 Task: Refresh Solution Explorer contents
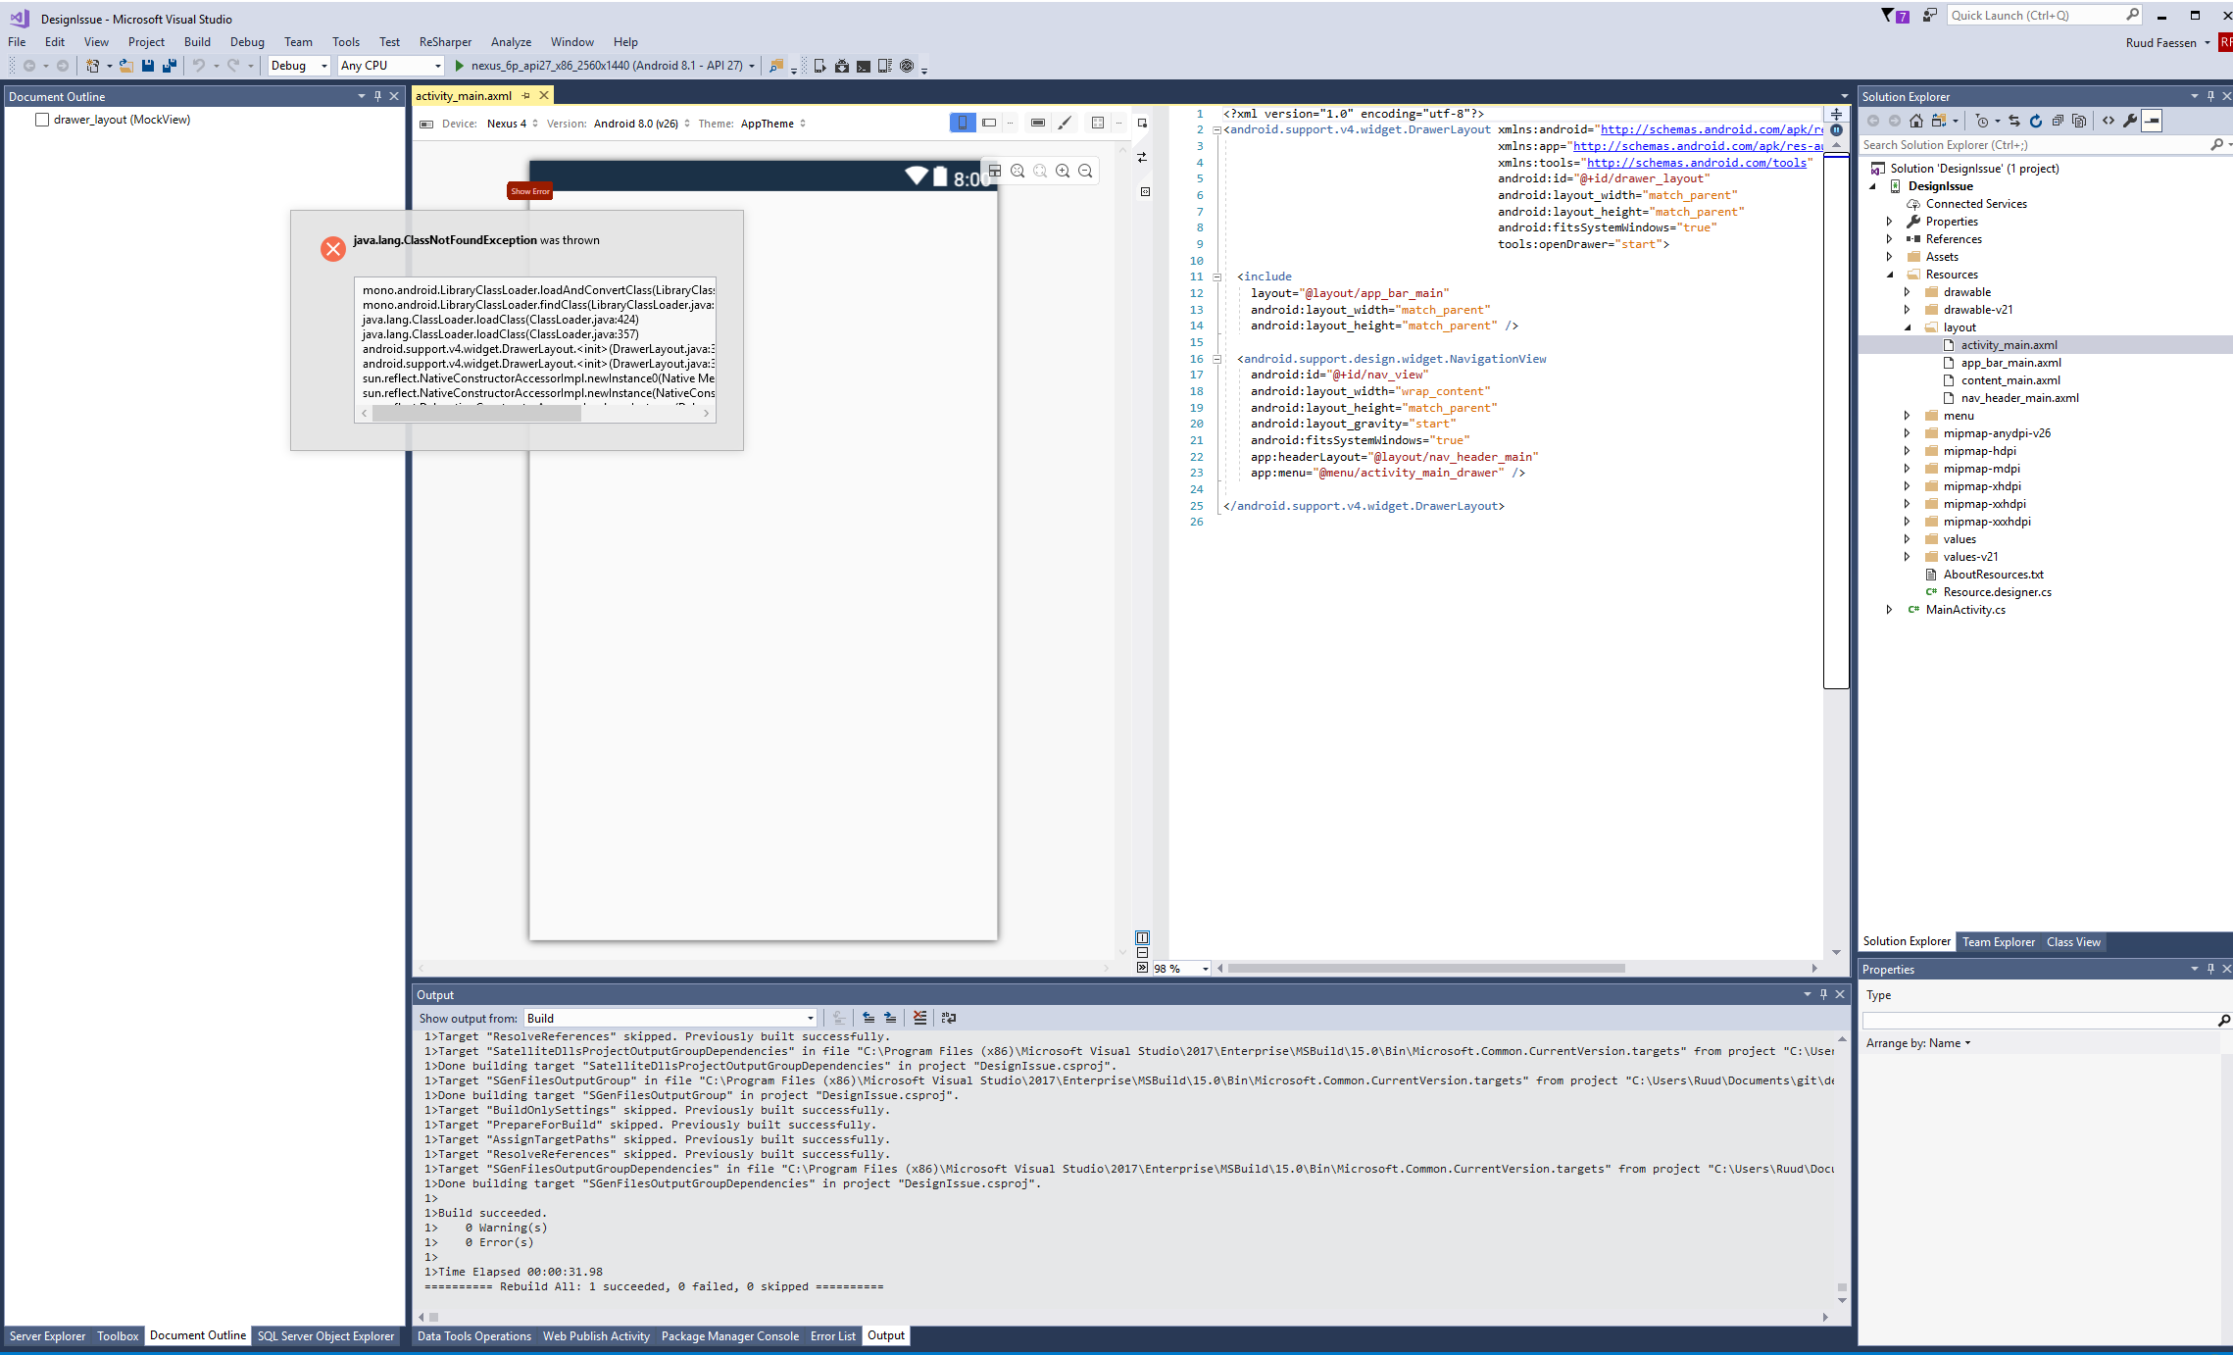coord(2036,121)
